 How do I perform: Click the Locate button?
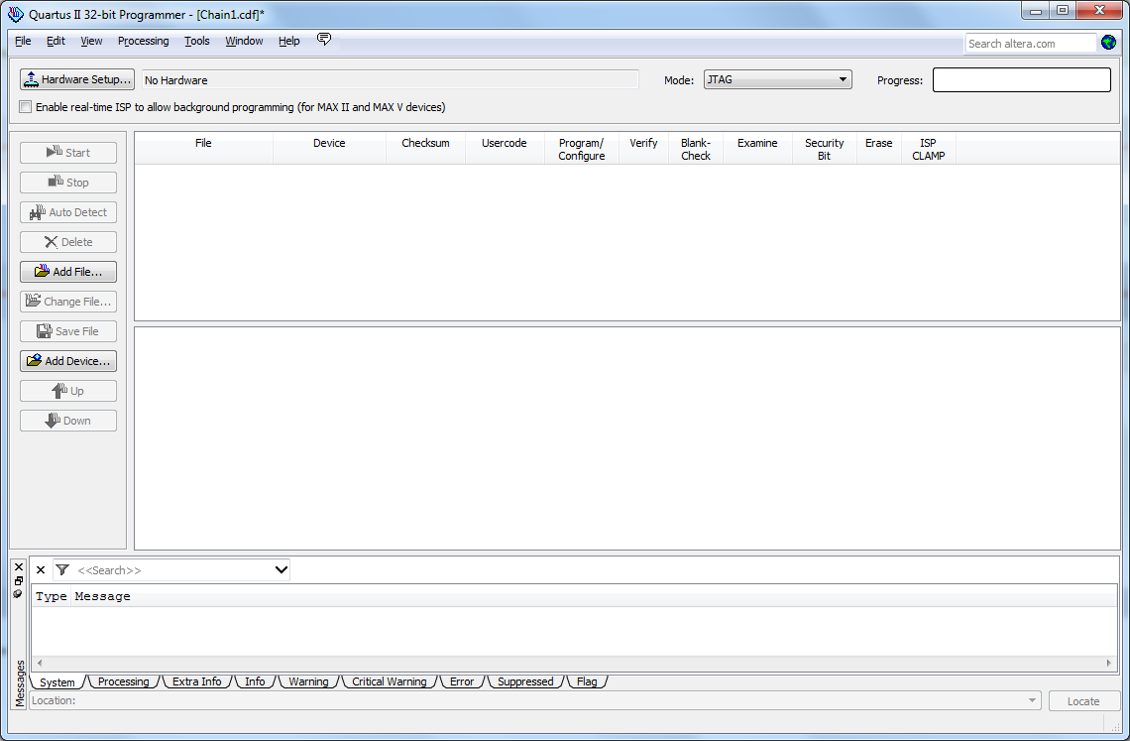coord(1083,700)
